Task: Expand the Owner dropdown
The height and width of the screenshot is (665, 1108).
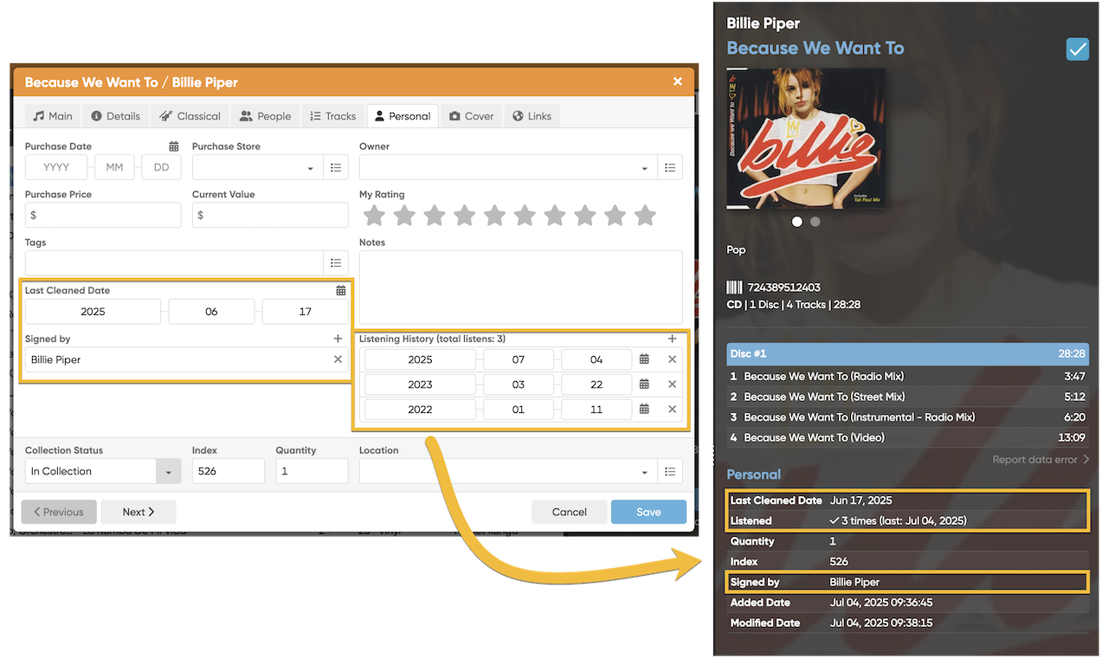Action: [x=645, y=169]
